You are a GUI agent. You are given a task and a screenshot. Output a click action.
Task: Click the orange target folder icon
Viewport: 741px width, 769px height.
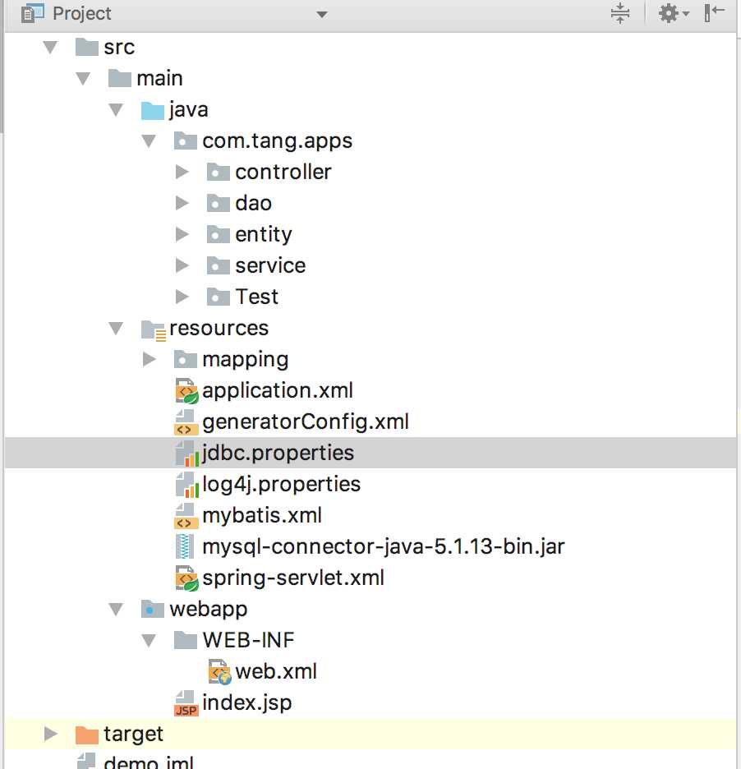tap(86, 734)
